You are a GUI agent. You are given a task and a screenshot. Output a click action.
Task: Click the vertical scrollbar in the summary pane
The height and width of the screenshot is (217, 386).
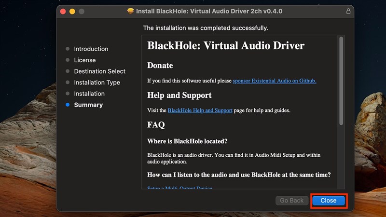point(341,82)
